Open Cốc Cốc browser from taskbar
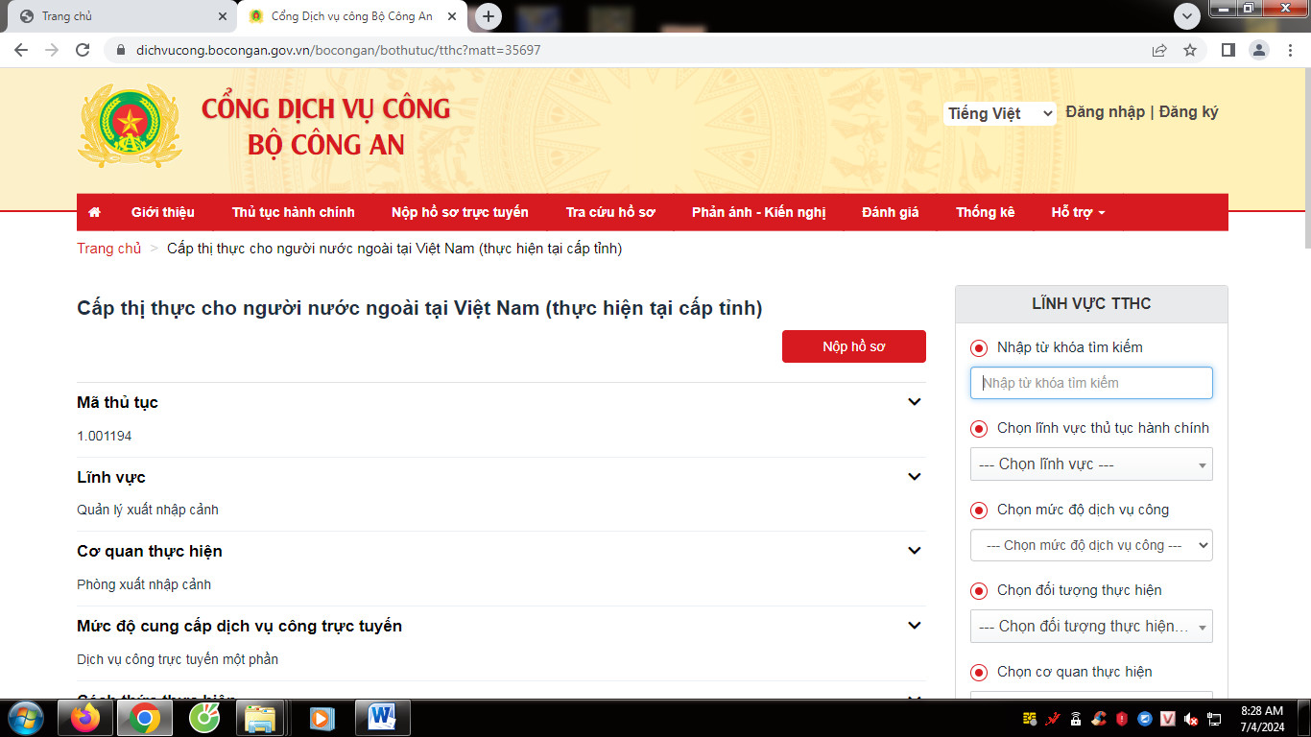The width and height of the screenshot is (1311, 737). tap(203, 718)
